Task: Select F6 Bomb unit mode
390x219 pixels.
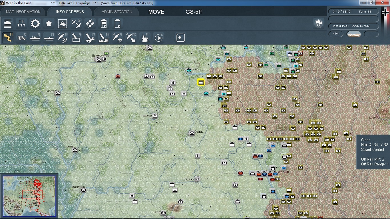Action: pyautogui.click(x=76, y=38)
